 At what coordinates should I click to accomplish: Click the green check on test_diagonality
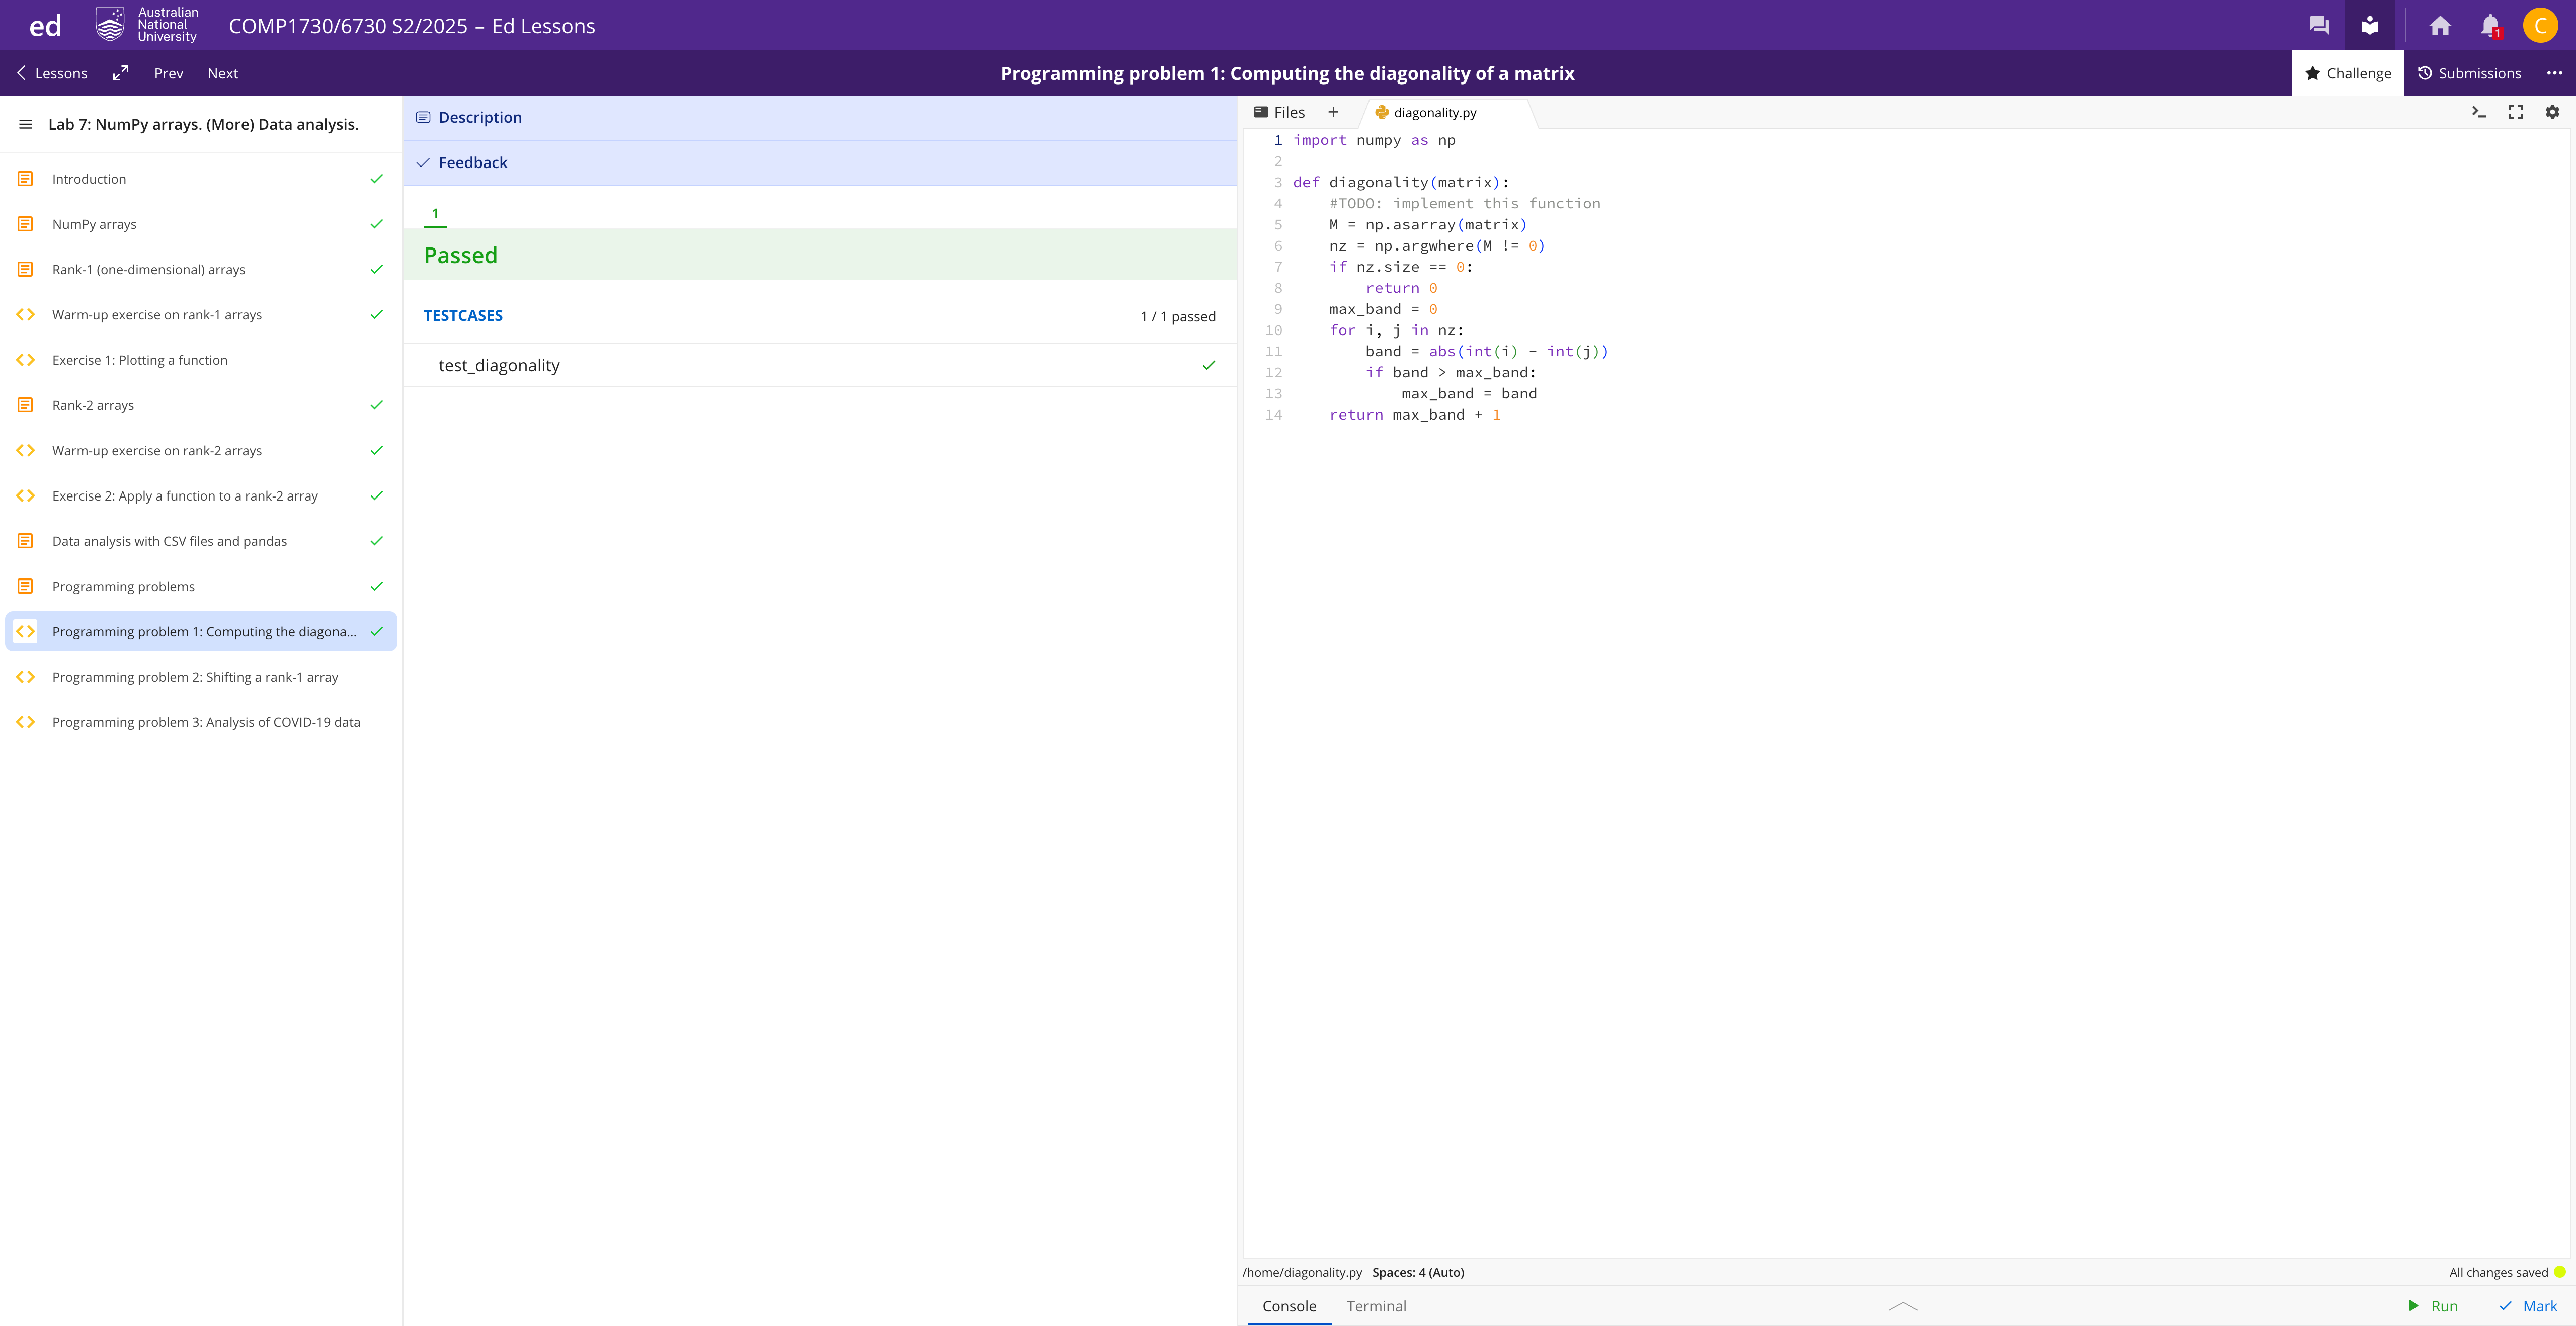pyautogui.click(x=1209, y=365)
